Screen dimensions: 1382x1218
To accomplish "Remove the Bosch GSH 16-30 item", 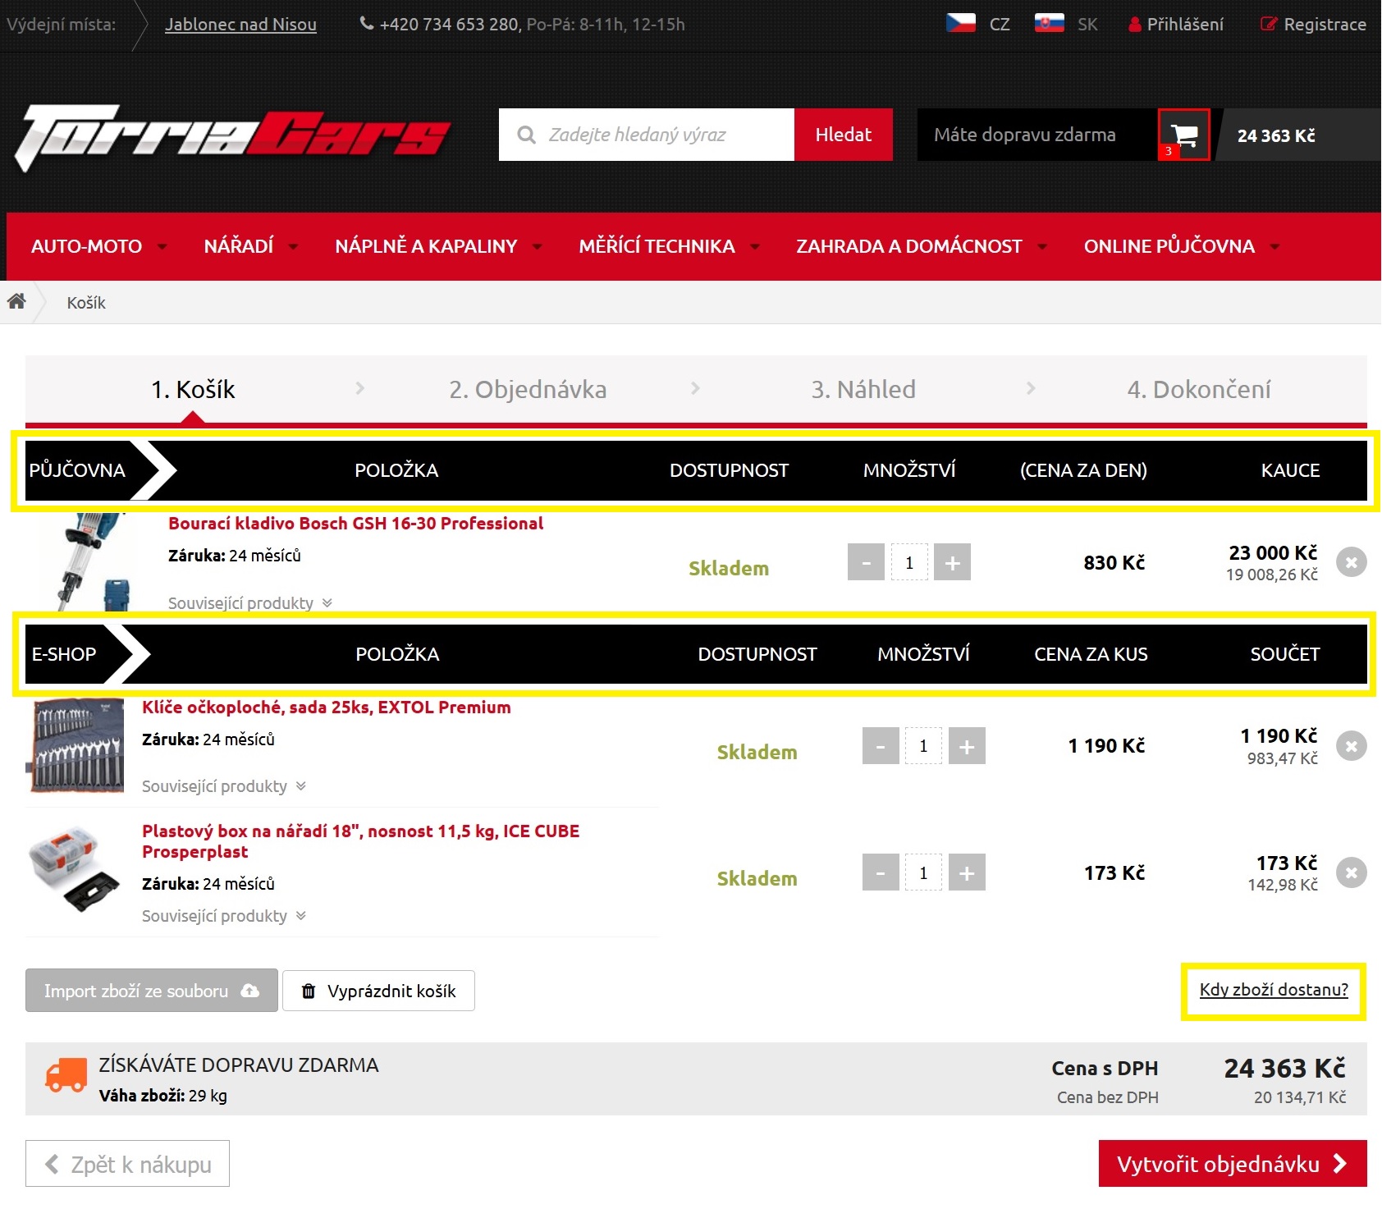I will click(x=1351, y=562).
